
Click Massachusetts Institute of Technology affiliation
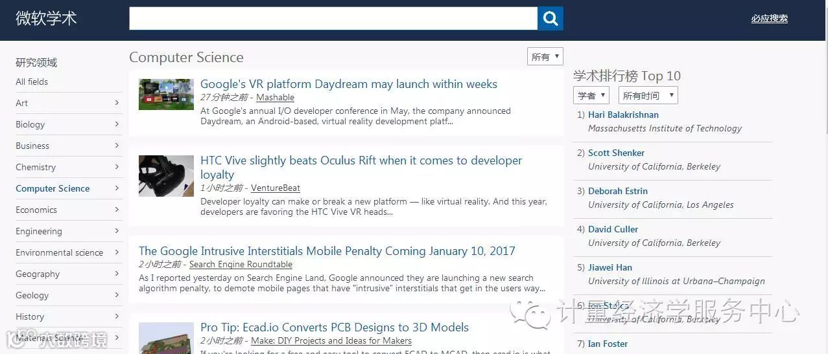(665, 129)
